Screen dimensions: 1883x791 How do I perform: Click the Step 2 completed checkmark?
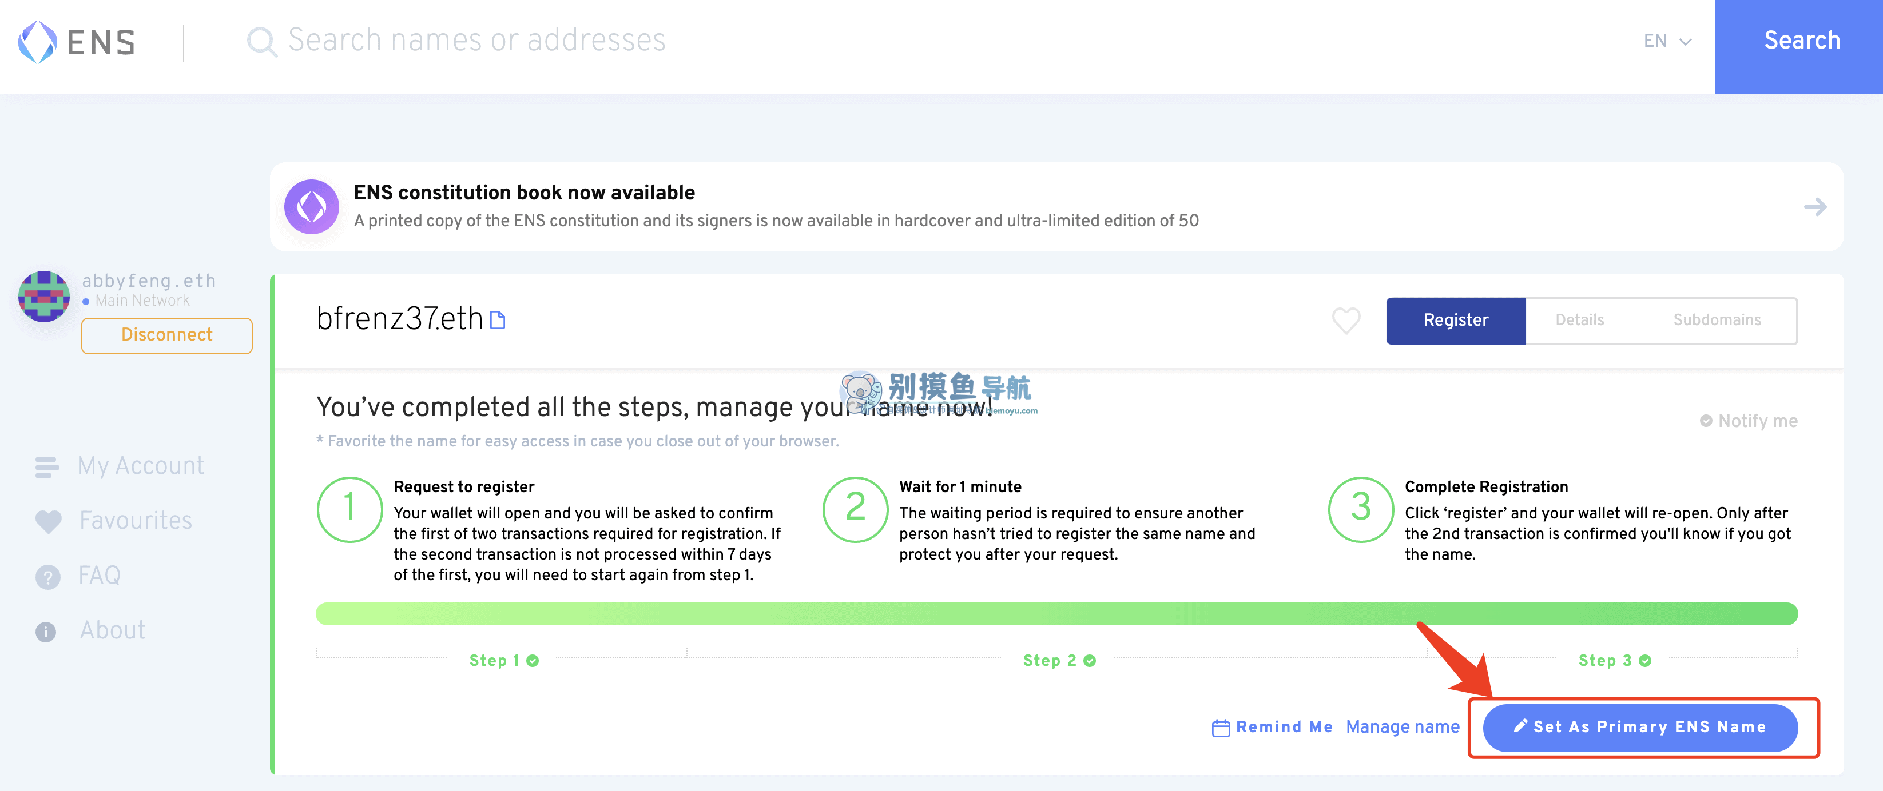[1090, 661]
